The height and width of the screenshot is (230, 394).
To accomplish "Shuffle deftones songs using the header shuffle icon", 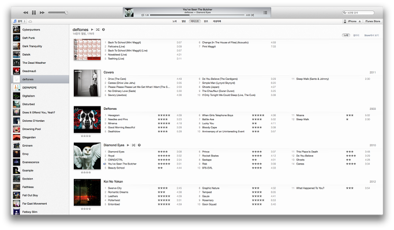I will (97, 29).
